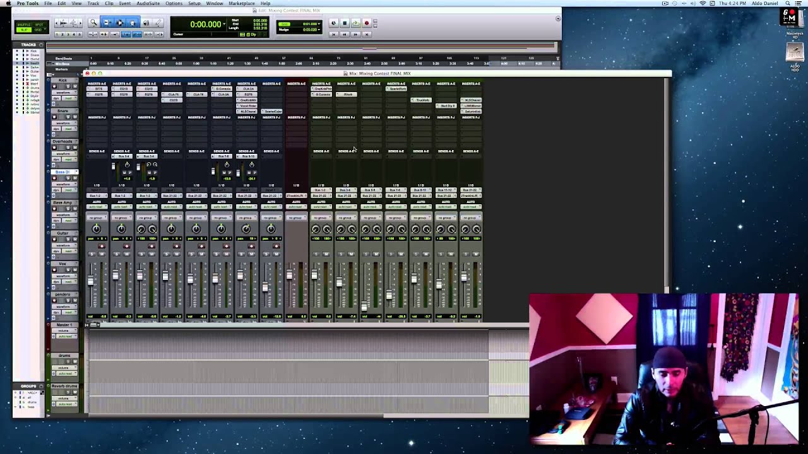Click the main time counter display
Screen dimensions: 808x454
tap(206, 25)
